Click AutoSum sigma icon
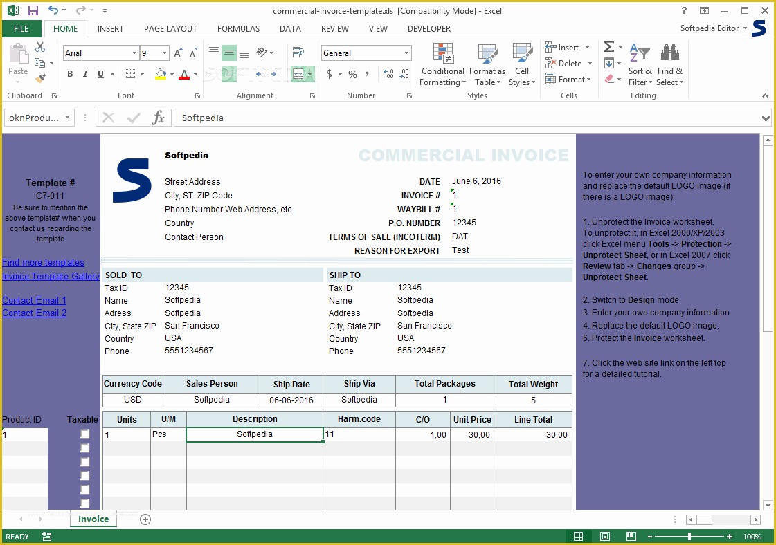 click(608, 47)
